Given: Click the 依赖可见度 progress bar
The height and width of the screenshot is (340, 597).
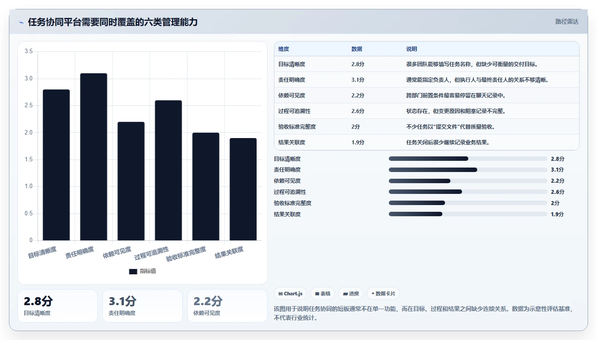Looking at the screenshot, I should click(468, 181).
